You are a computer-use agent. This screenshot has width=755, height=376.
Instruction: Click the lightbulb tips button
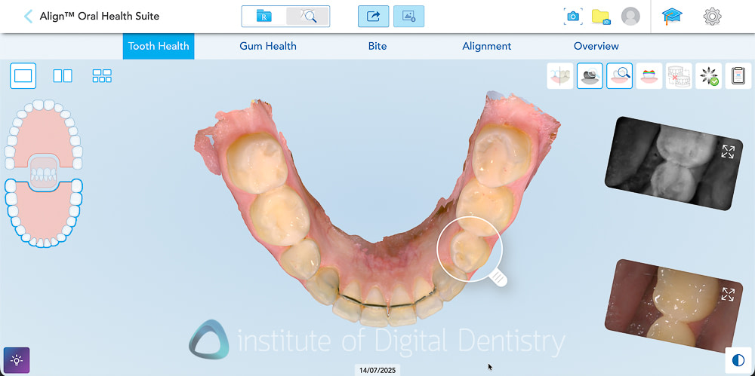click(x=17, y=360)
